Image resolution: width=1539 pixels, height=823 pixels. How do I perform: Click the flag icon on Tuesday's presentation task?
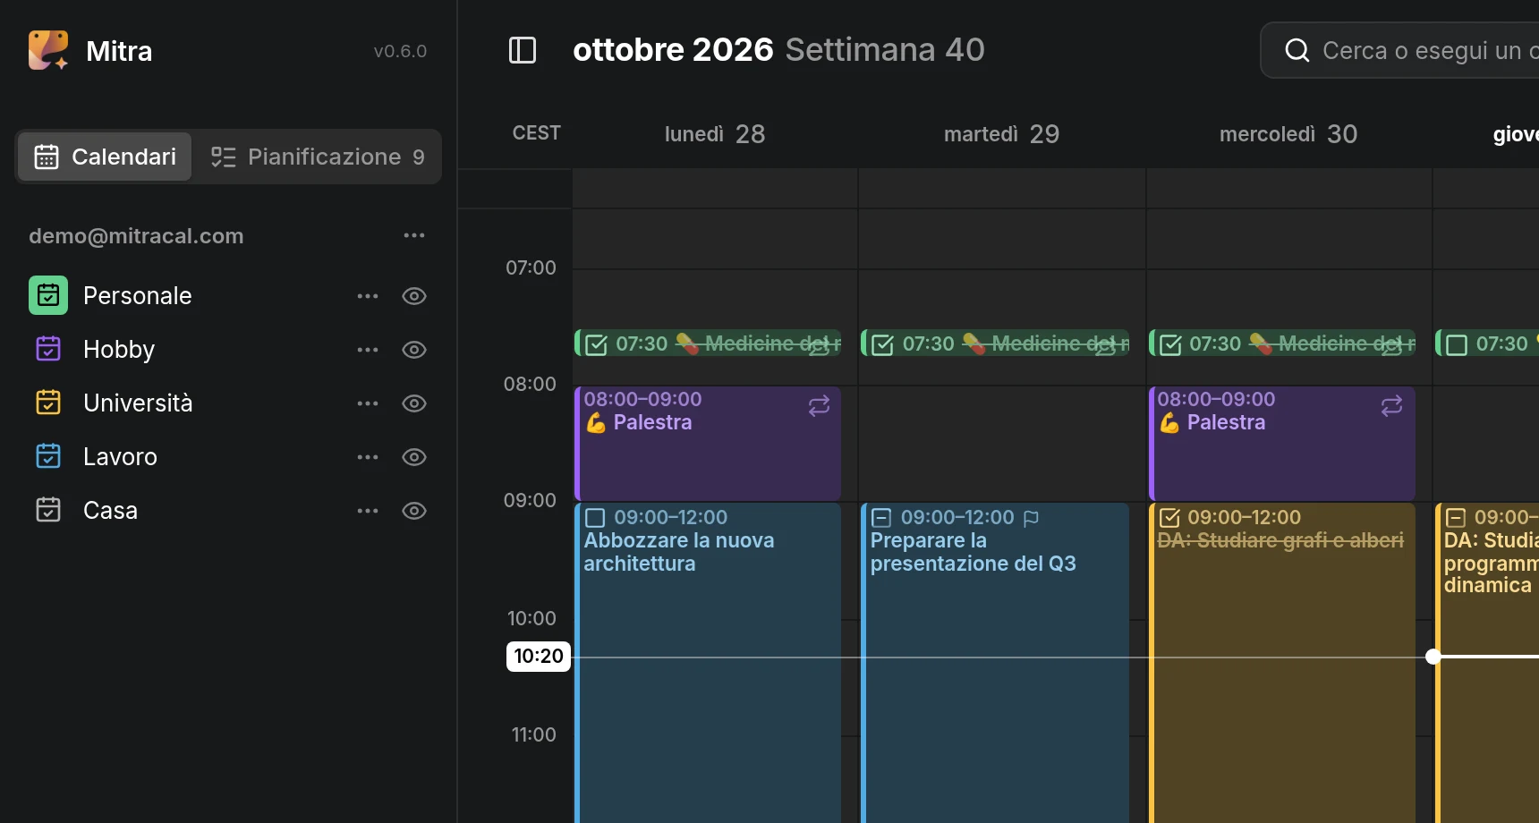coord(1031,518)
